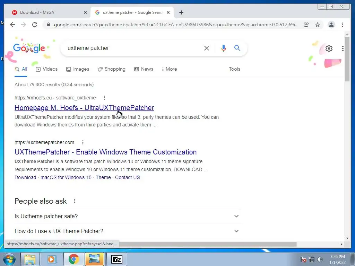Focus the Chrome address bar URL
Screen dimensions: 355x266
tap(176, 25)
